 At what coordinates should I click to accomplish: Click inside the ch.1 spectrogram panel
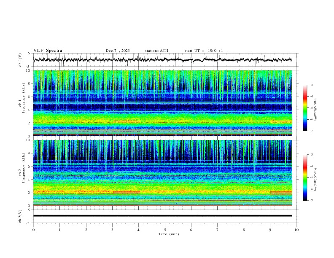[x=162, y=103]
